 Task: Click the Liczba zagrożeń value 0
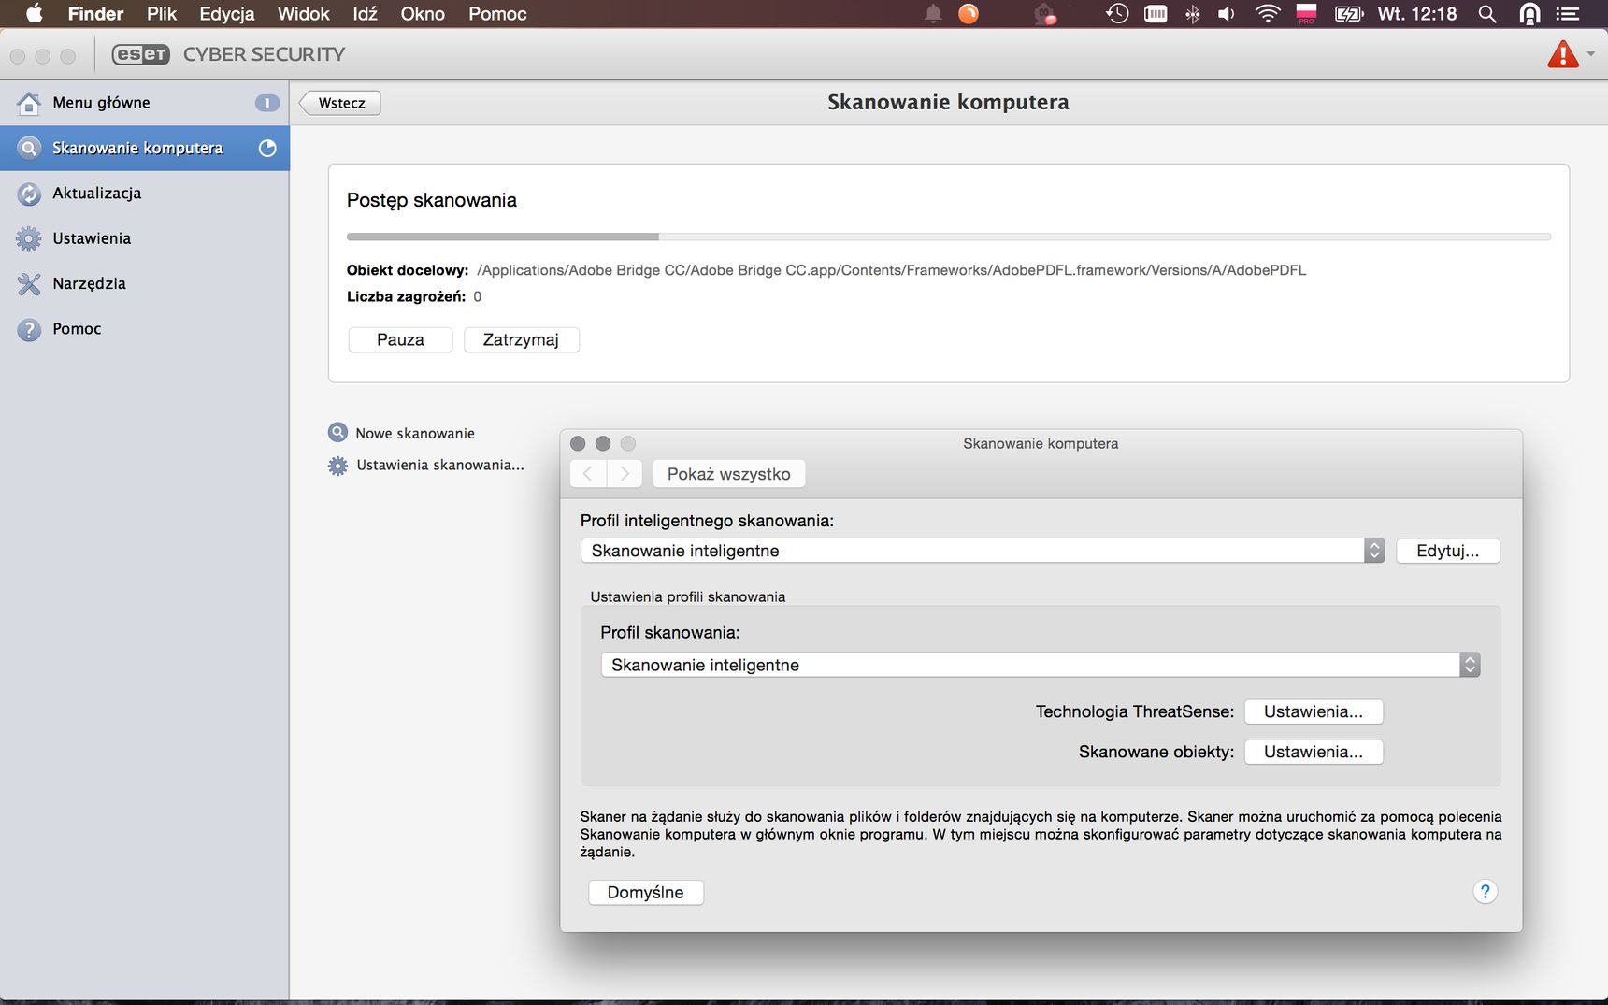477,296
